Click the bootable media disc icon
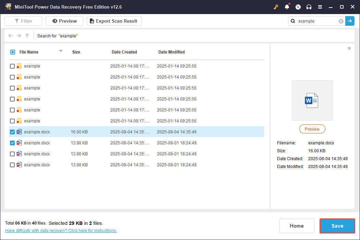This screenshot has width=360, height=240. [x=298, y=7]
